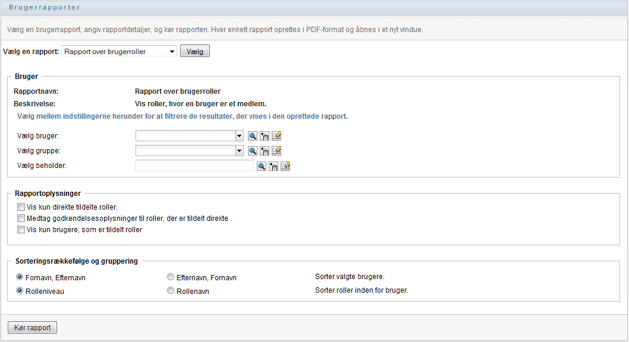This screenshot has width=629, height=342.
Task: Choose the 'Rollenavn' radio button
Action: point(171,292)
